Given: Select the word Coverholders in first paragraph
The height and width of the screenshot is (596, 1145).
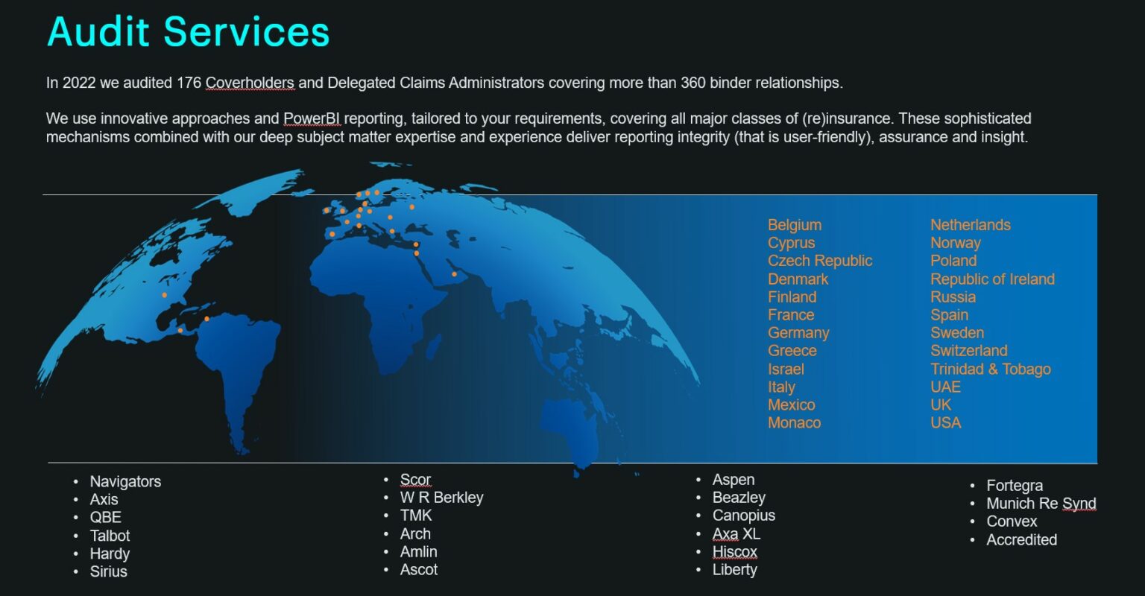Looking at the screenshot, I should pyautogui.click(x=250, y=83).
